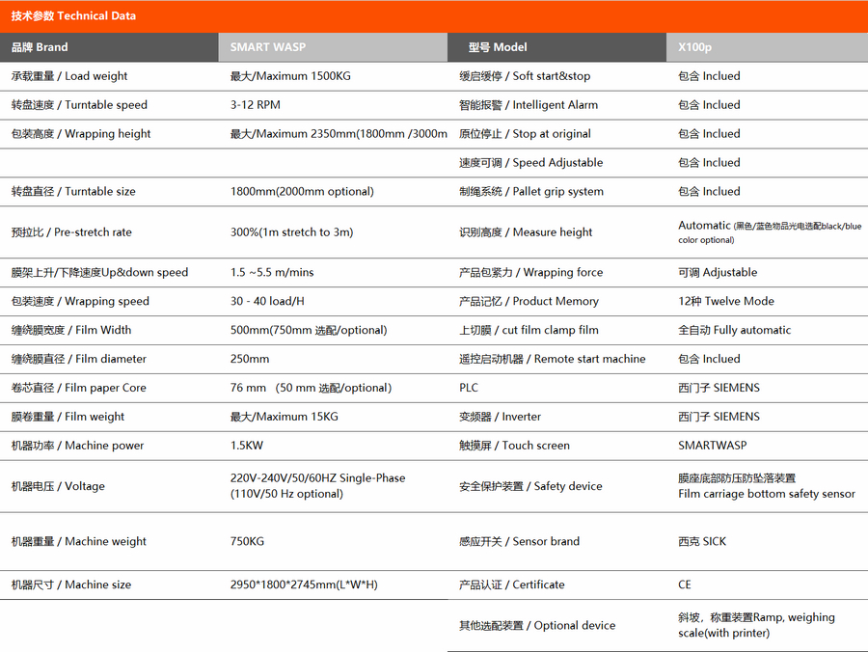This screenshot has height=652, width=868.
Task: Click the Load weight row label
Action: coord(69,76)
